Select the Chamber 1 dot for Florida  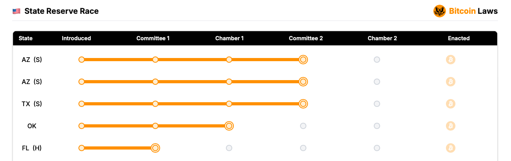coord(229,148)
